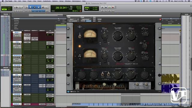Adjust the Mix knob

tap(145, 75)
